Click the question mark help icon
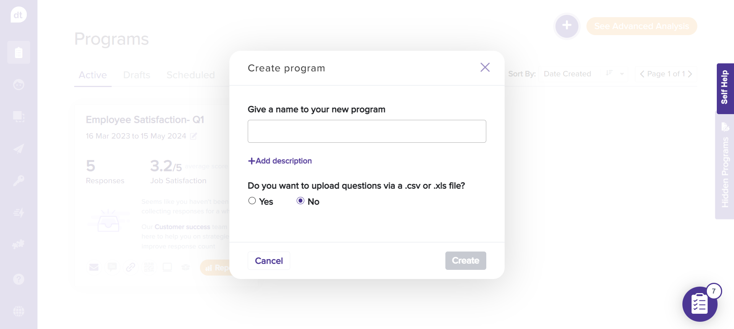 18,279
